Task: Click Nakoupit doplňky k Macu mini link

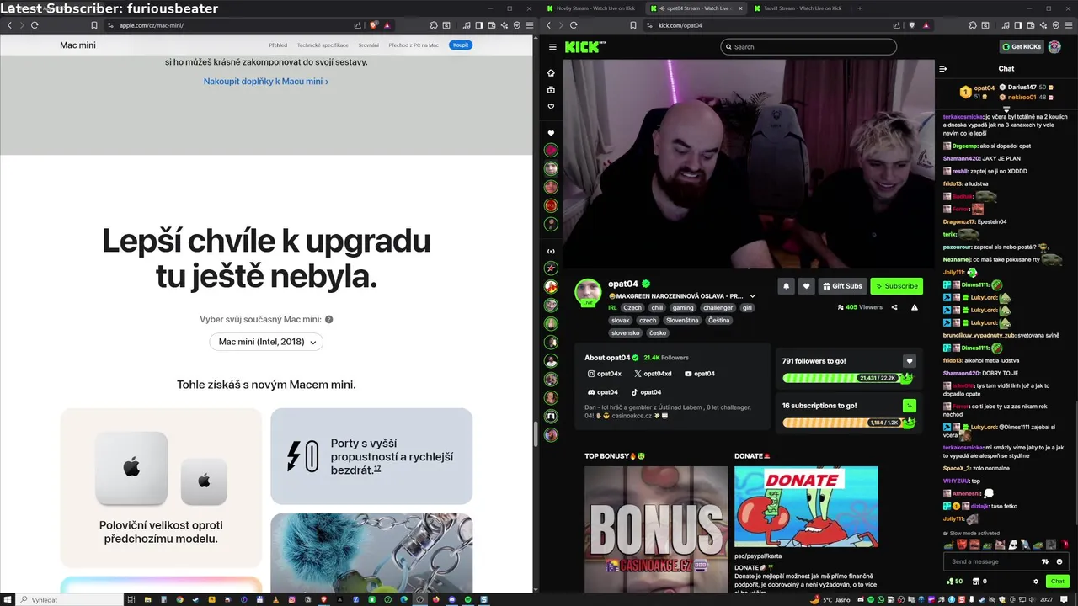Action: (266, 82)
